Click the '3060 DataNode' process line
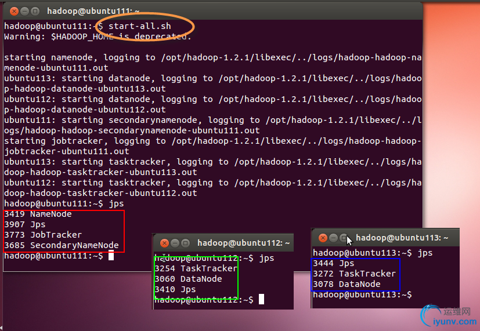Image resolution: width=480 pixels, height=331 pixels. pyautogui.click(x=188, y=279)
